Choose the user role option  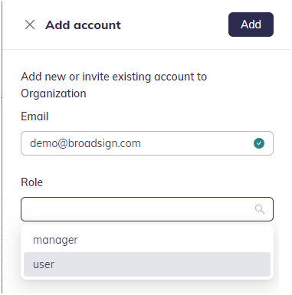(x=147, y=264)
